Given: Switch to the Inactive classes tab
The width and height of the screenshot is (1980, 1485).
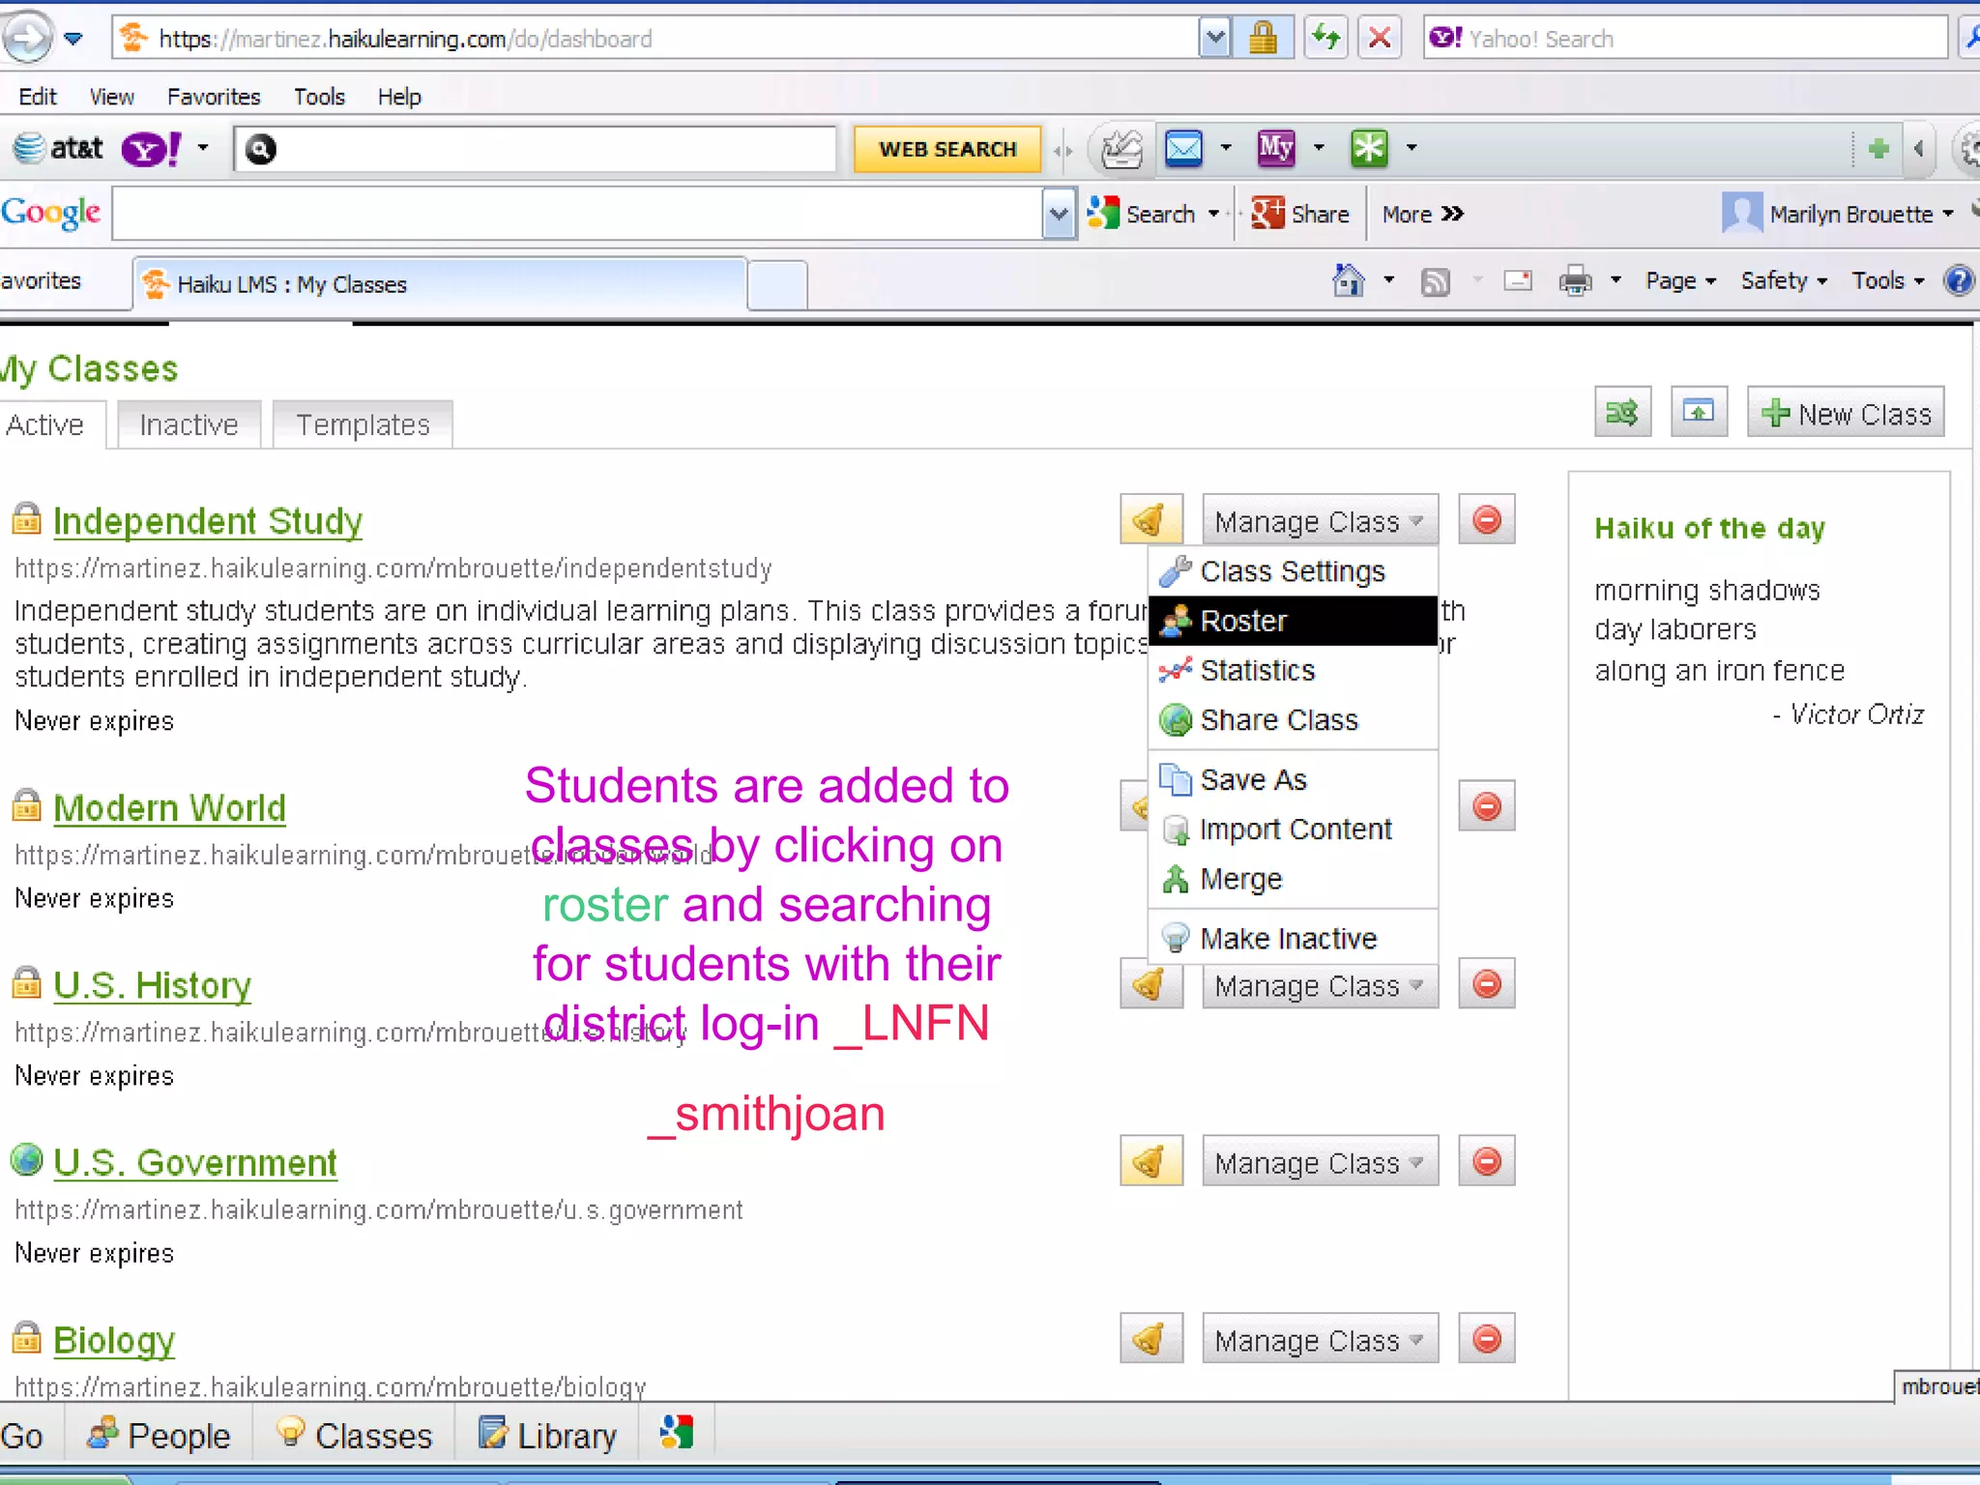Looking at the screenshot, I should [x=189, y=424].
